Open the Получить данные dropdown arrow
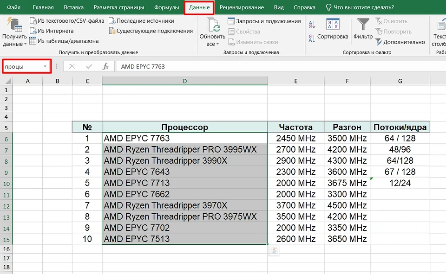The height and width of the screenshot is (274, 446). click(x=25, y=45)
